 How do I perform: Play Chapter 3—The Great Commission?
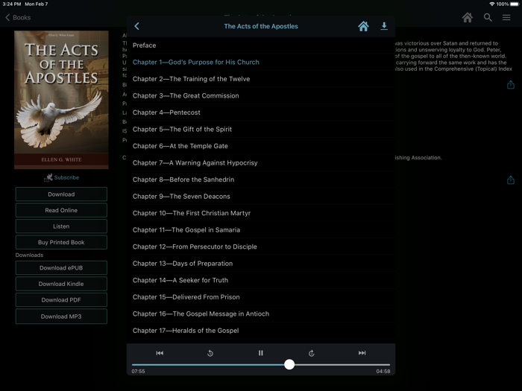coord(261,96)
